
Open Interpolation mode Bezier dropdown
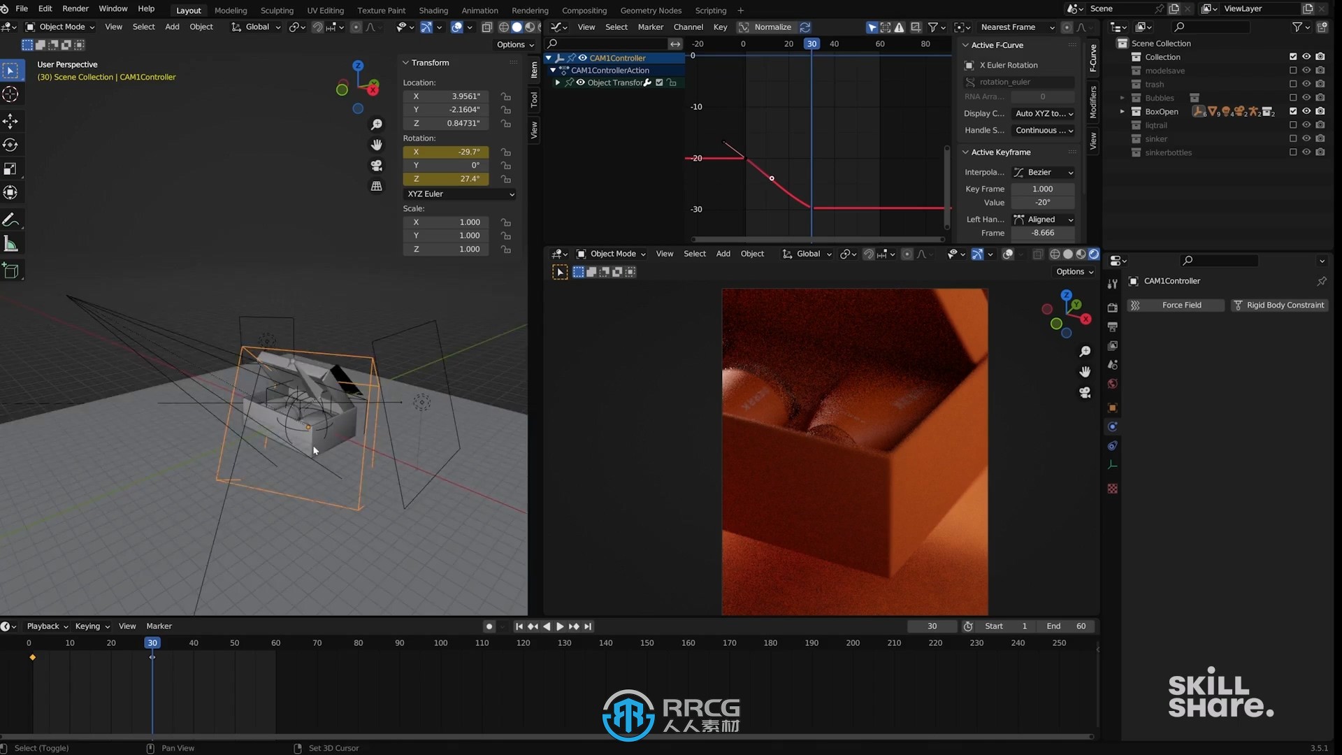click(1041, 171)
